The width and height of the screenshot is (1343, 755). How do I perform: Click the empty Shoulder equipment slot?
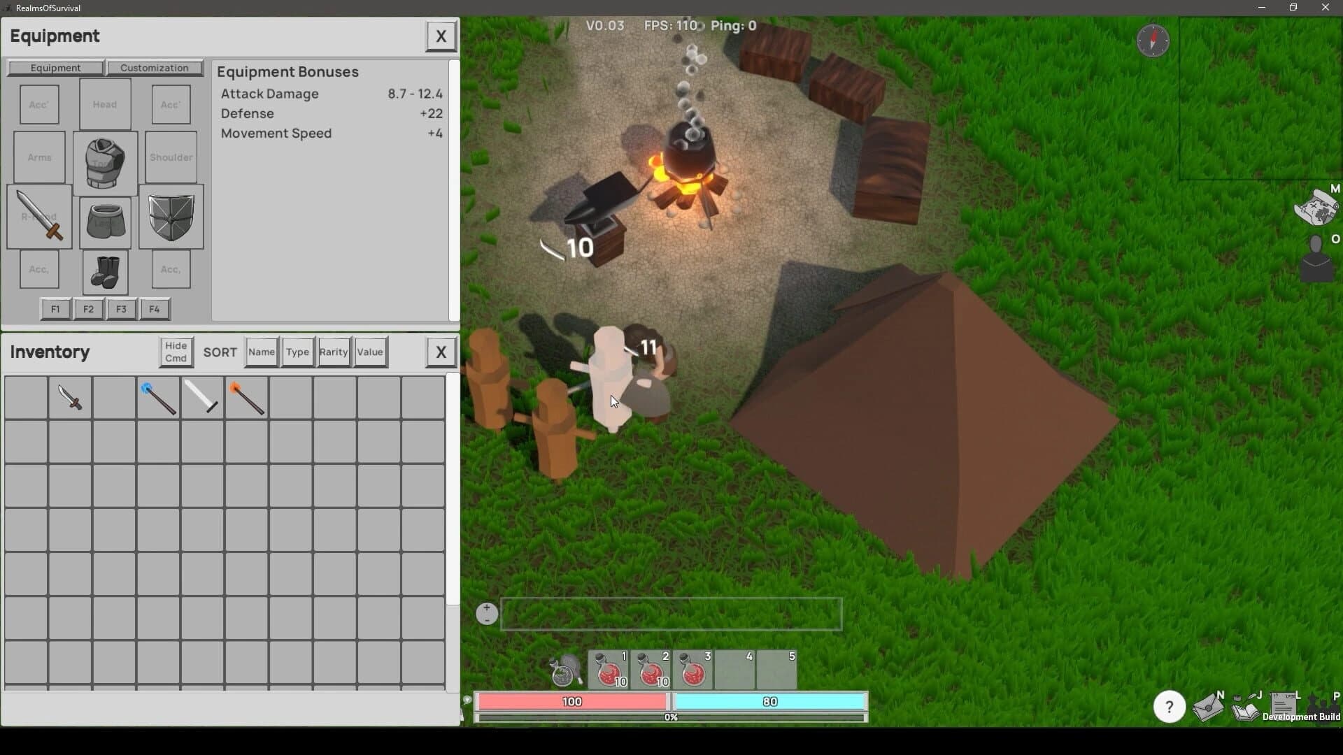pyautogui.click(x=171, y=157)
